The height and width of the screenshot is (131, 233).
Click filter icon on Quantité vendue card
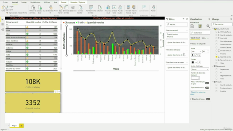point(55,92)
